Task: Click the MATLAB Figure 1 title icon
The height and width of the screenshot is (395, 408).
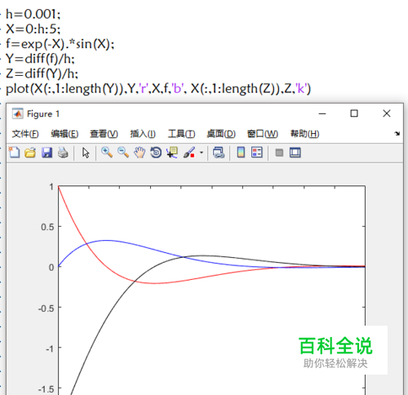Action: 18,113
